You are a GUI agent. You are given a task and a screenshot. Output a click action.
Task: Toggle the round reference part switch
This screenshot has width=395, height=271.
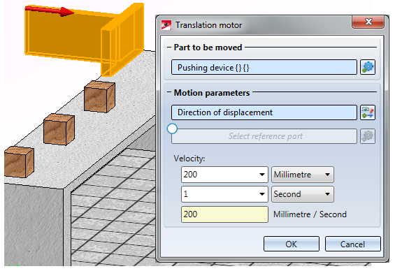(172, 129)
